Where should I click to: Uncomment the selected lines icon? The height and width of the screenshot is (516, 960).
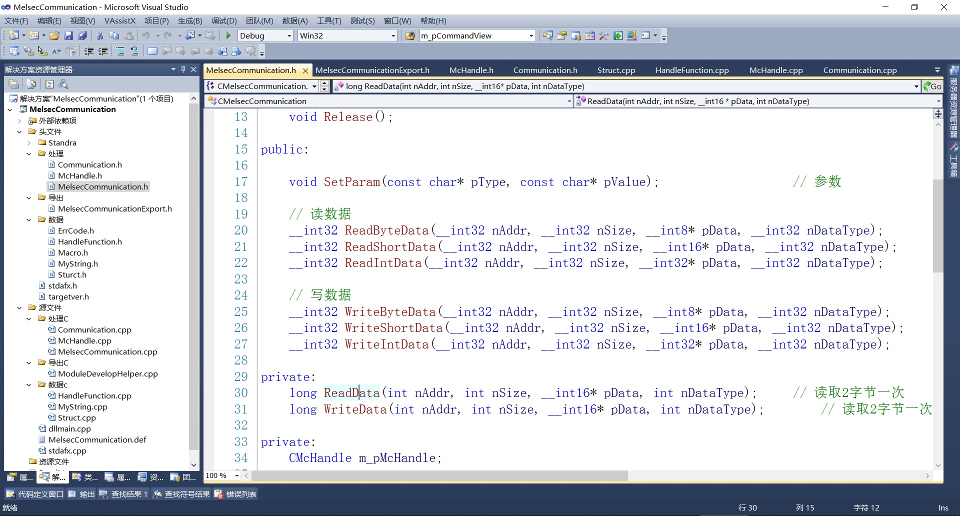134,51
